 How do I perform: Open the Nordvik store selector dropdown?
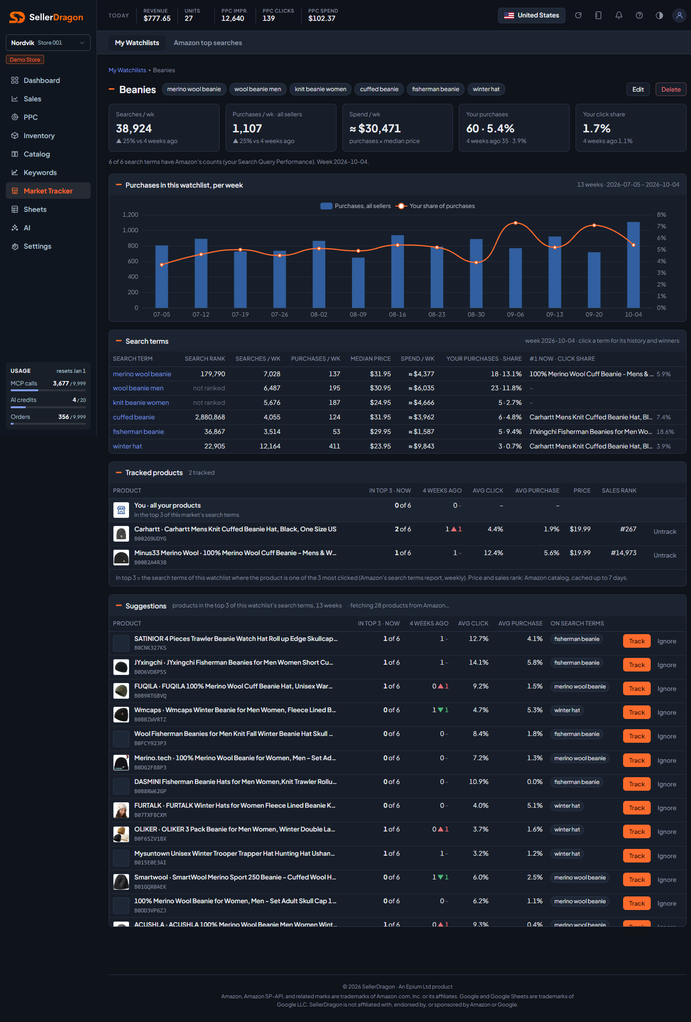pos(48,43)
